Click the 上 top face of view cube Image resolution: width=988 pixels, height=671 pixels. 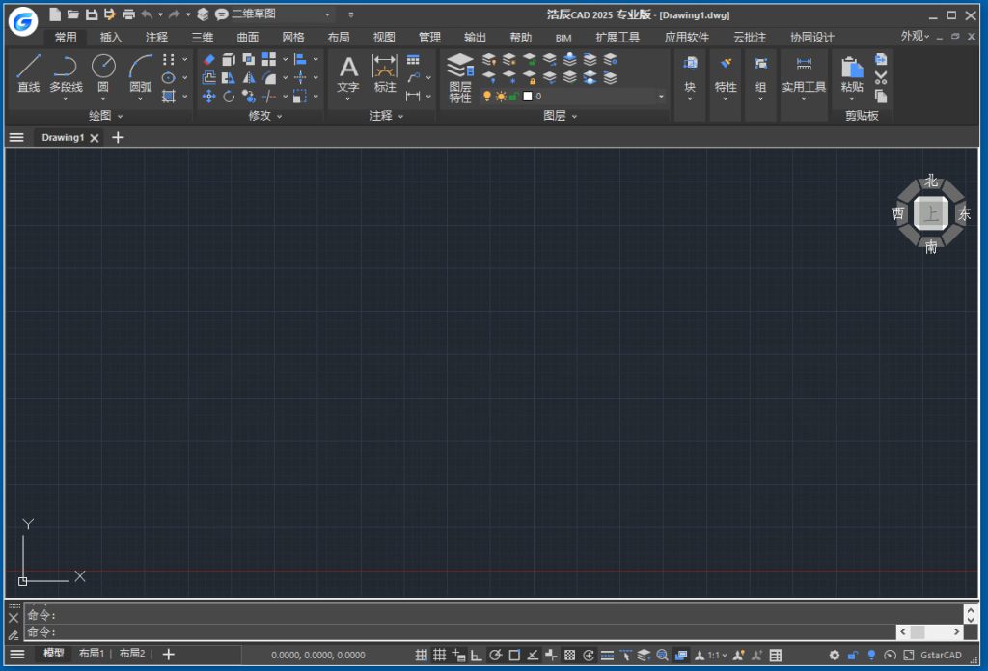[931, 213]
